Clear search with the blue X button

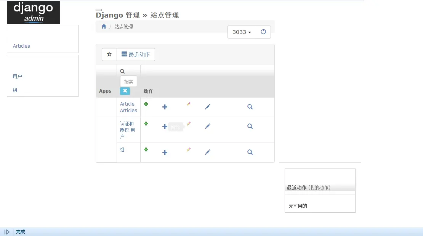125,91
